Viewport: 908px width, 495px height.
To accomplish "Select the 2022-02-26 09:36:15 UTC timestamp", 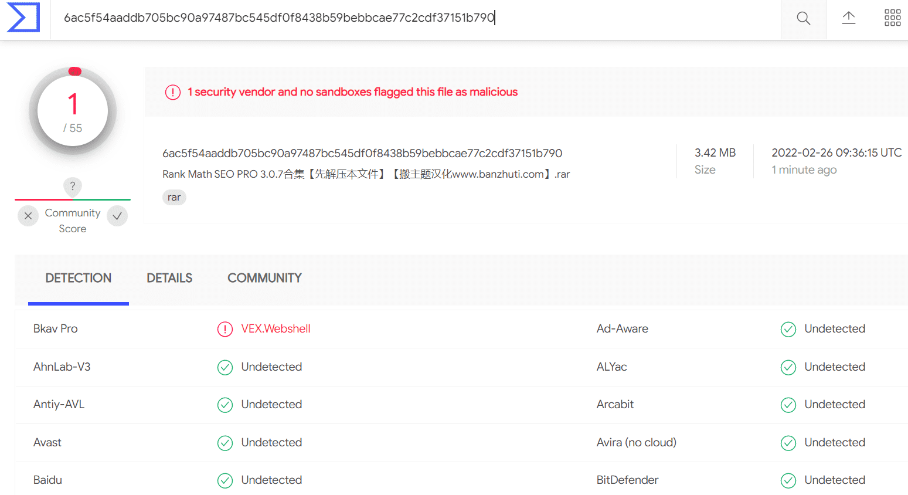I will (x=836, y=152).
